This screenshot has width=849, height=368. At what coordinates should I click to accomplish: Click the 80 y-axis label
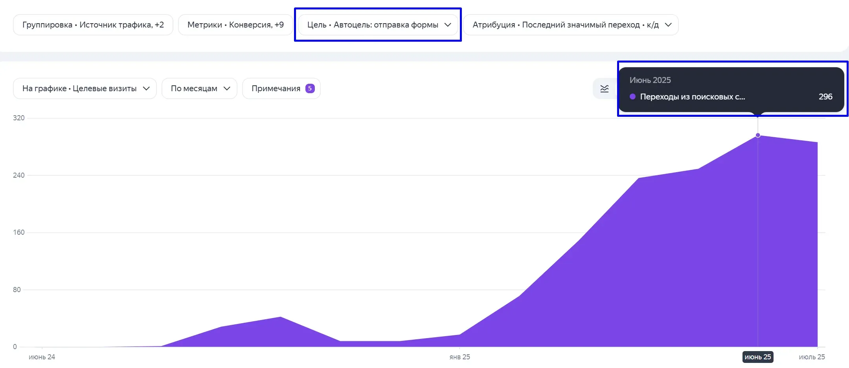click(x=17, y=290)
